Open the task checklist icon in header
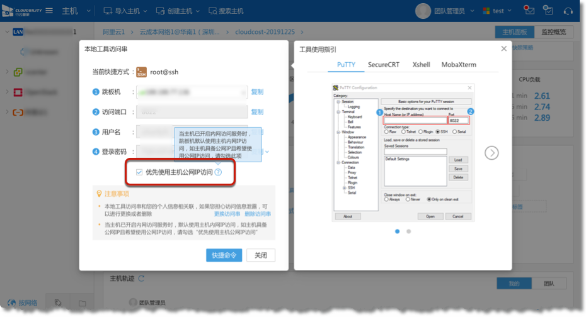This screenshot has height=317, width=586. [x=548, y=10]
